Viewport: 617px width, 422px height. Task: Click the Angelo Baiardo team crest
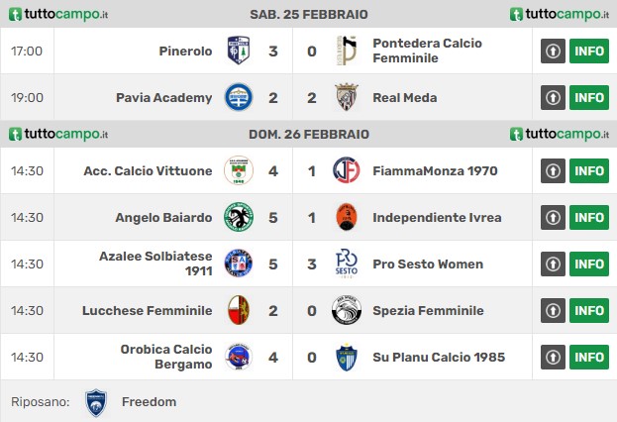238,218
